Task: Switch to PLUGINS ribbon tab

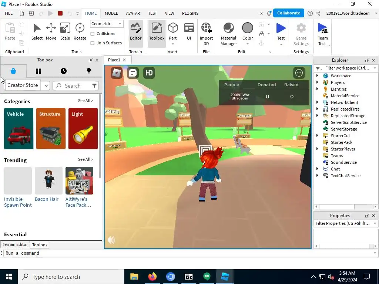Action: click(x=190, y=13)
